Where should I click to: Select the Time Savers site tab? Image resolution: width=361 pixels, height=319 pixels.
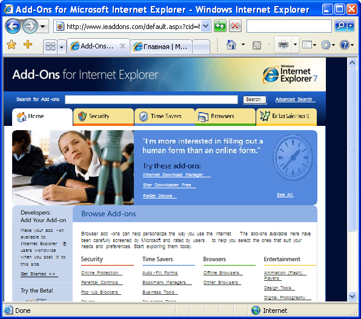click(164, 117)
